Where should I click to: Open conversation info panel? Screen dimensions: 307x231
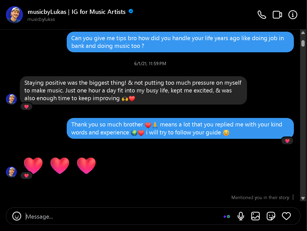[x=293, y=15]
